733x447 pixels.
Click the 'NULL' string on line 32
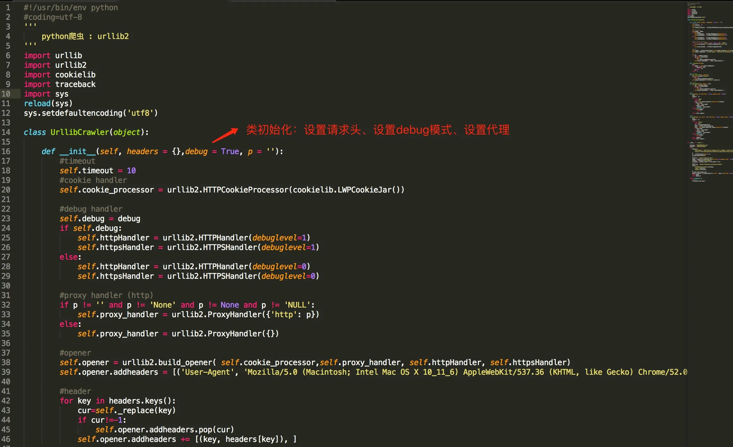click(296, 305)
